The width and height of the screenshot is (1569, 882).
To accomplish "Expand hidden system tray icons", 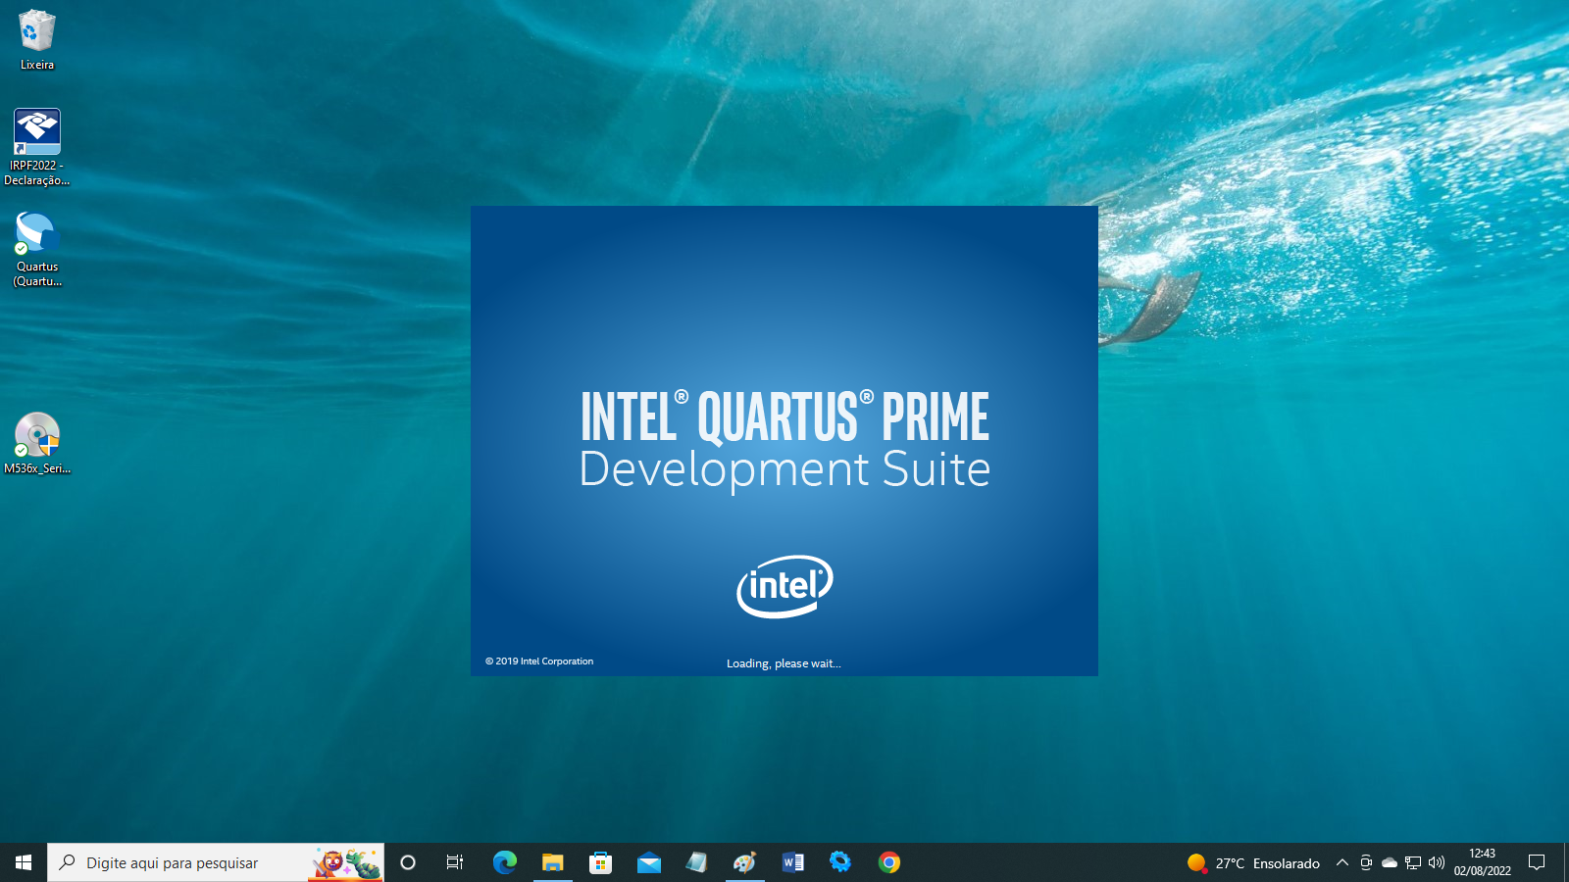I will point(1342,862).
